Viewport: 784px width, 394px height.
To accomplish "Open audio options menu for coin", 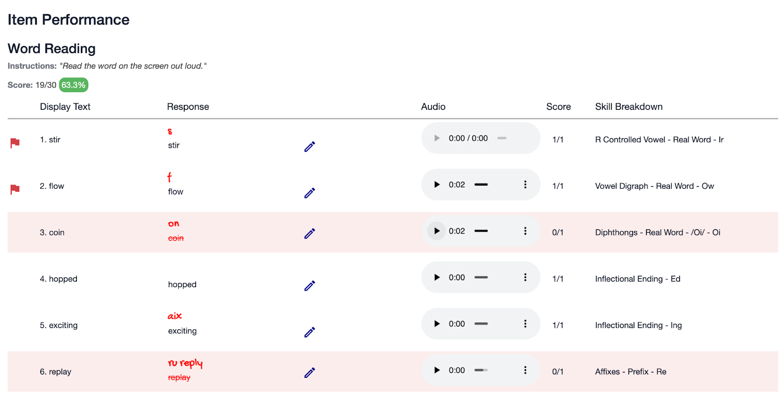I will coord(525,231).
